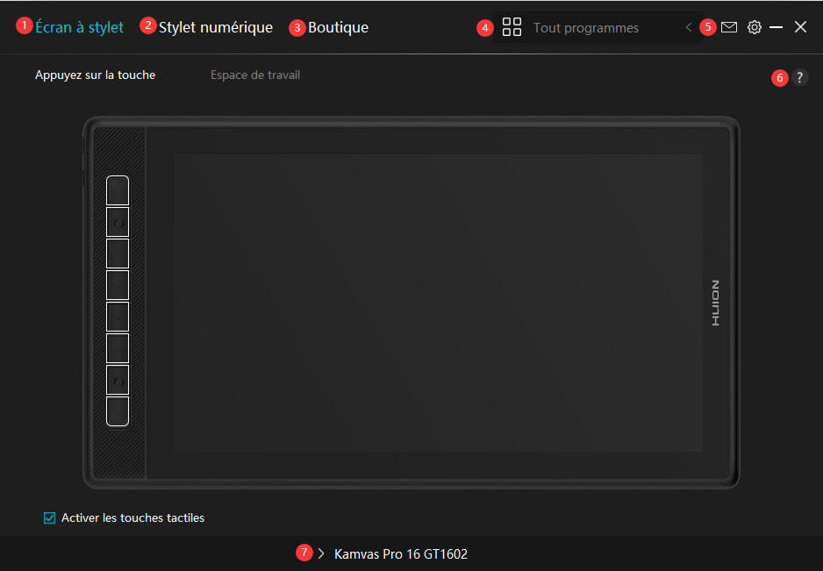Image resolution: width=823 pixels, height=571 pixels.
Task: Open the Écran à stylet tab
Action: [79, 27]
